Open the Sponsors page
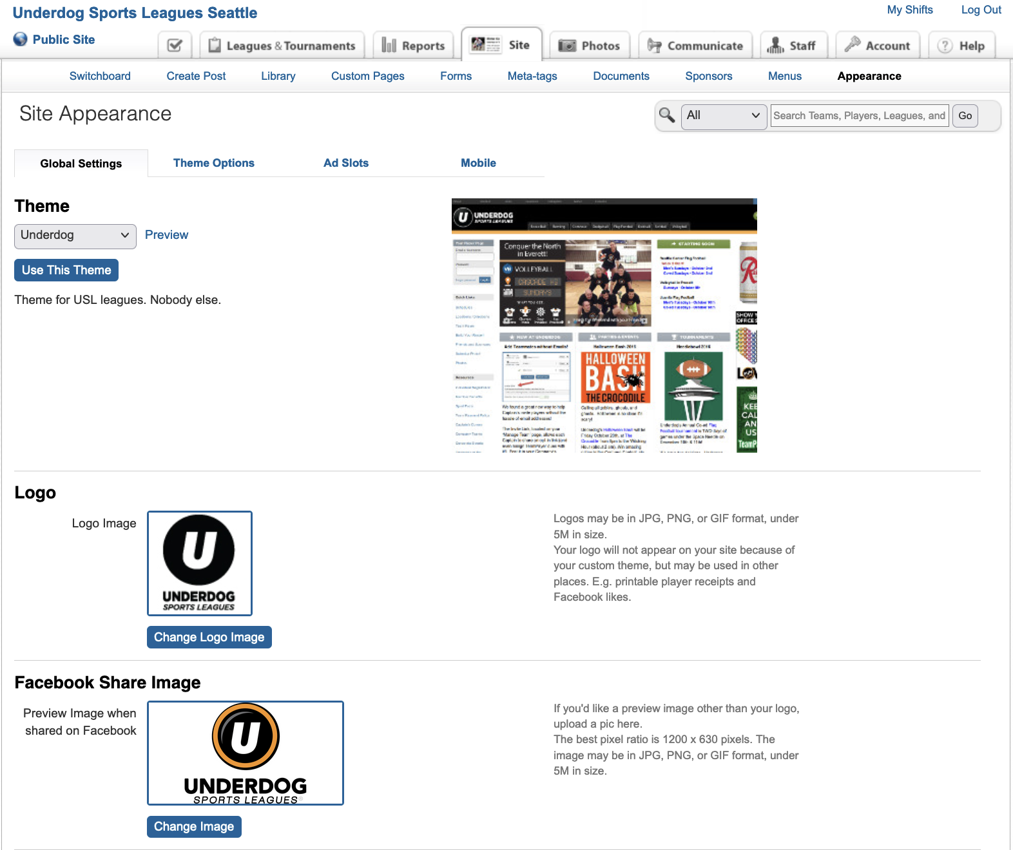 (709, 76)
